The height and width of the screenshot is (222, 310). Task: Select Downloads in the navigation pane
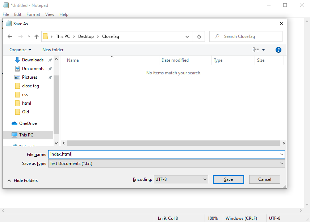[x=33, y=60]
